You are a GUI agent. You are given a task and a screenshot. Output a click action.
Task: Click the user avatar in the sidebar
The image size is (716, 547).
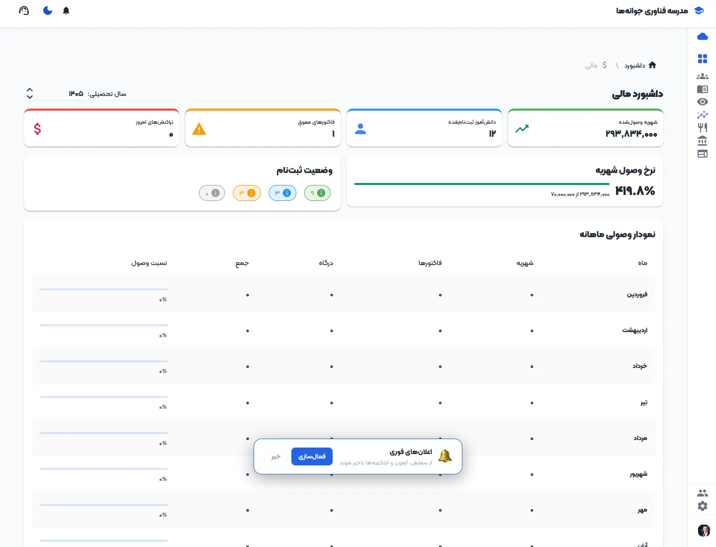[704, 531]
